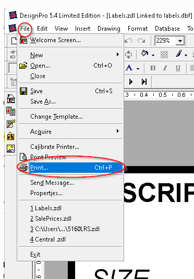Open the File menu
This screenshot has width=194, height=279.
25,29
